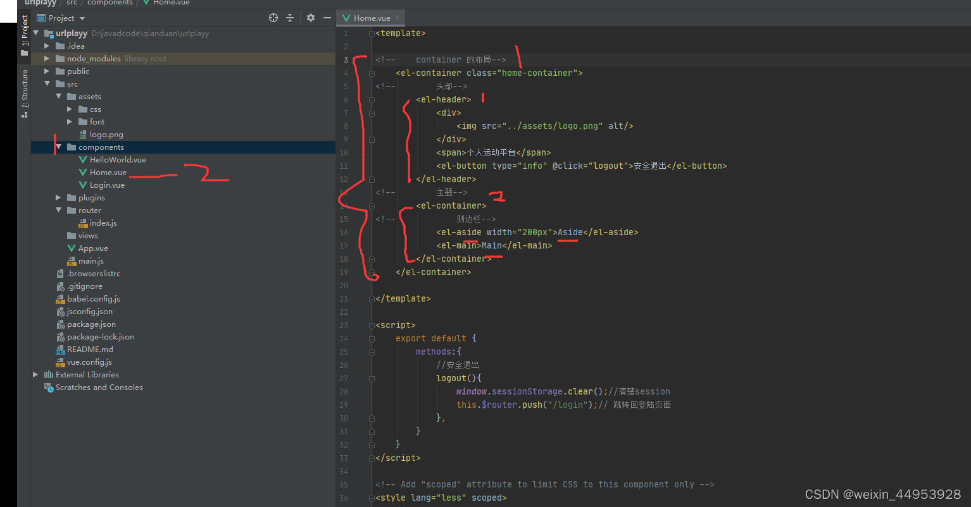Toggle fold marker at line 1 template tag
This screenshot has width=971, height=507.
pos(372,33)
